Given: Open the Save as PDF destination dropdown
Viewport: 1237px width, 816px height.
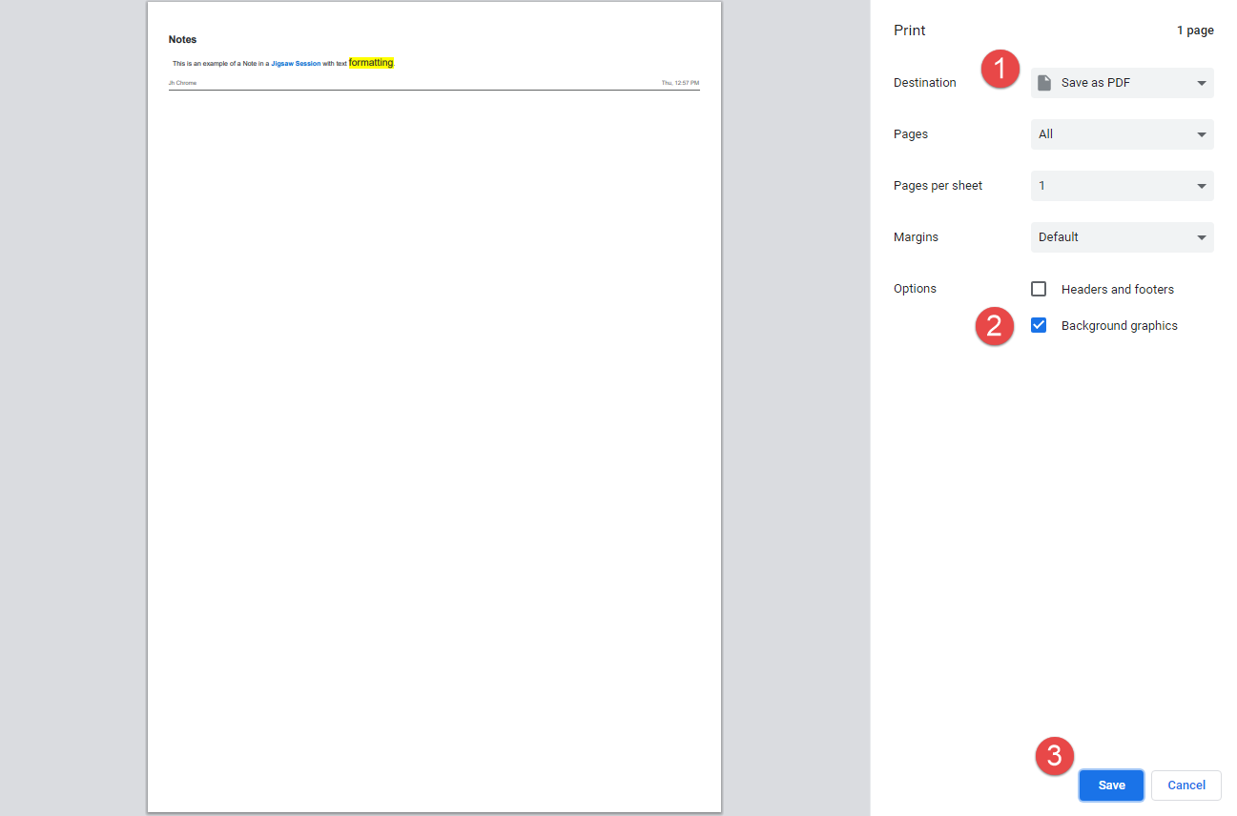Looking at the screenshot, I should (x=1122, y=83).
